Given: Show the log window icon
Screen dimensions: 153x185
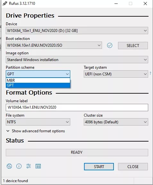Looking at the screenshot, I should tap(38, 166).
